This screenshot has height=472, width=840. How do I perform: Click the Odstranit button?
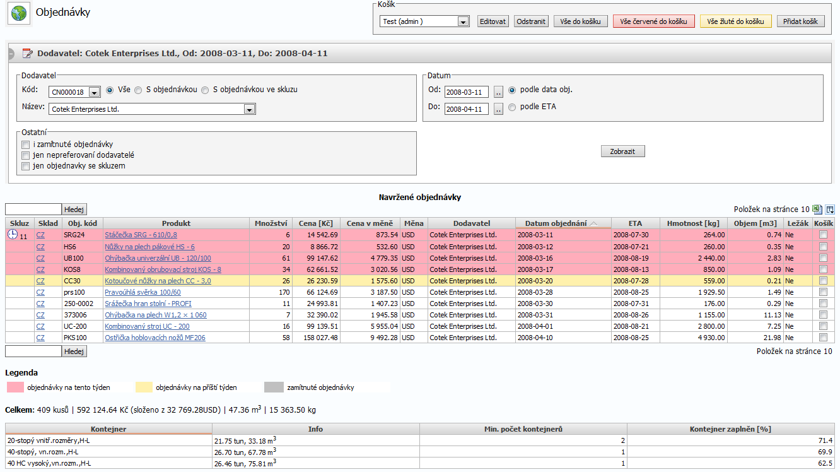coord(531,21)
